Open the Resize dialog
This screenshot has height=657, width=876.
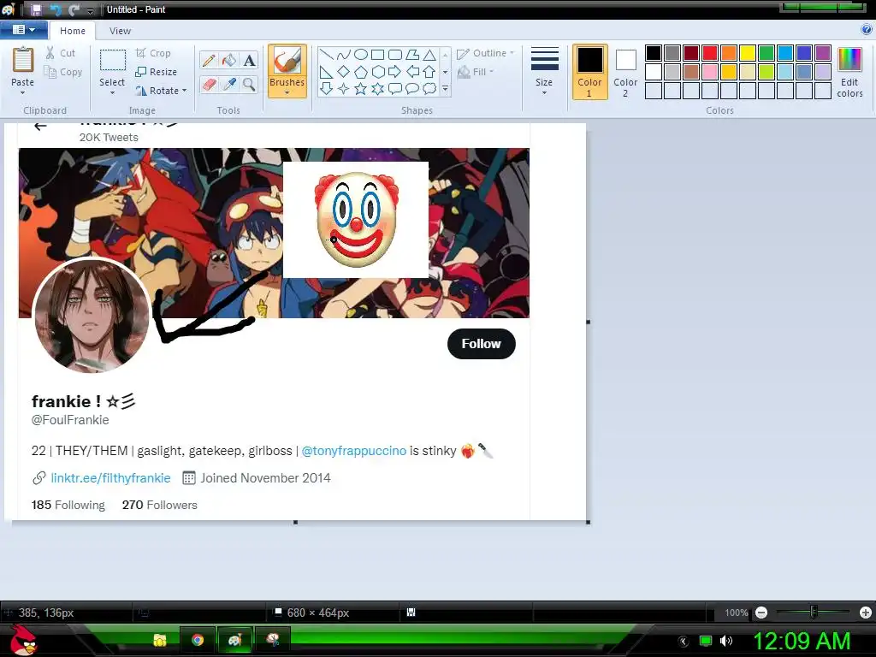(156, 72)
